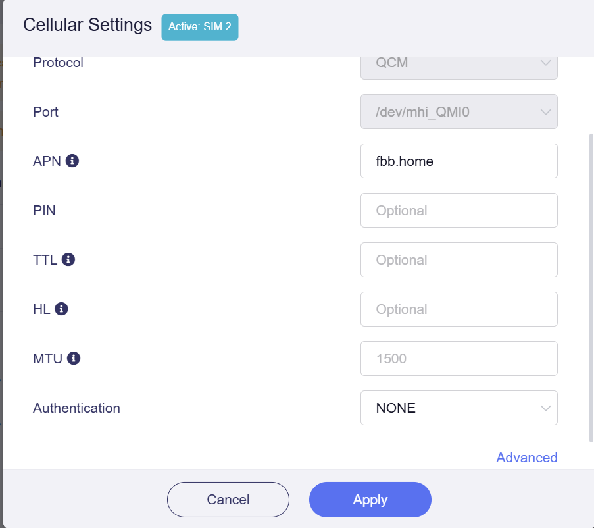The image size is (594, 528).
Task: Expand the Authentication dropdown set to NONE
Action: coord(458,408)
